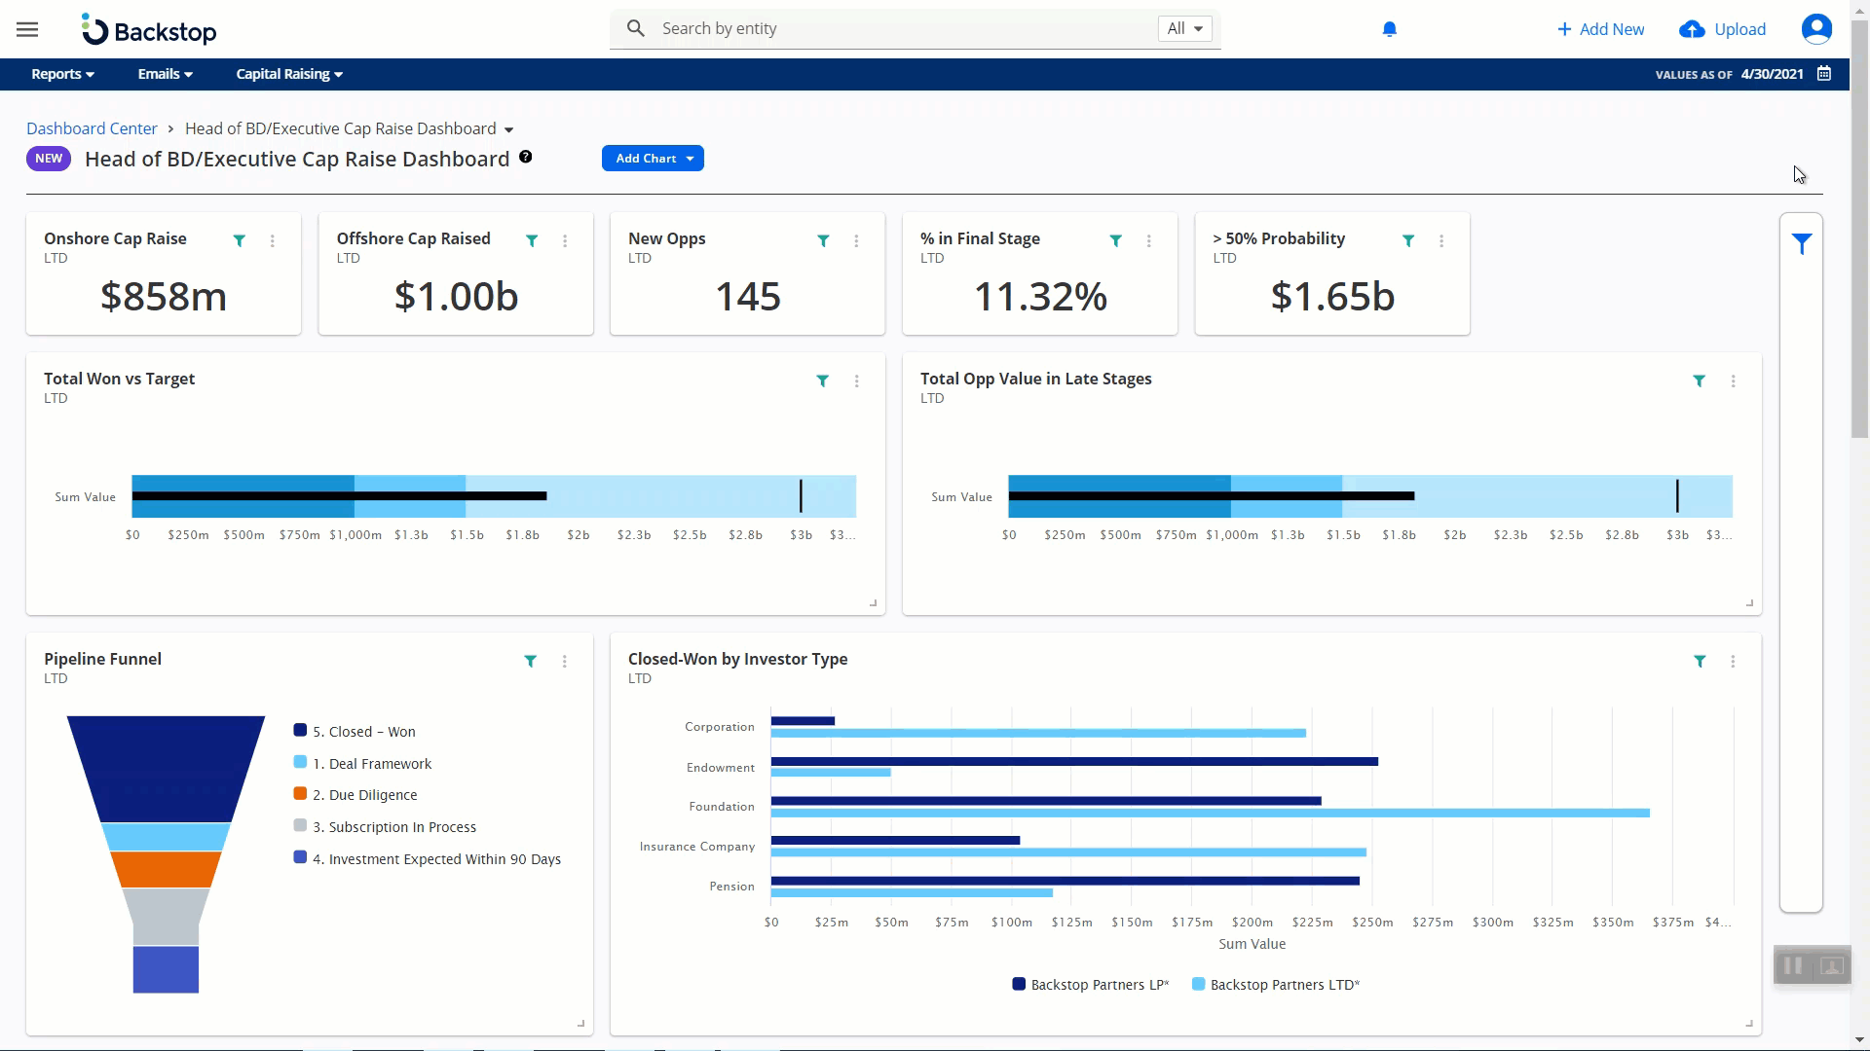
Task: Filter the Total Won vs Target chart
Action: pyautogui.click(x=823, y=381)
